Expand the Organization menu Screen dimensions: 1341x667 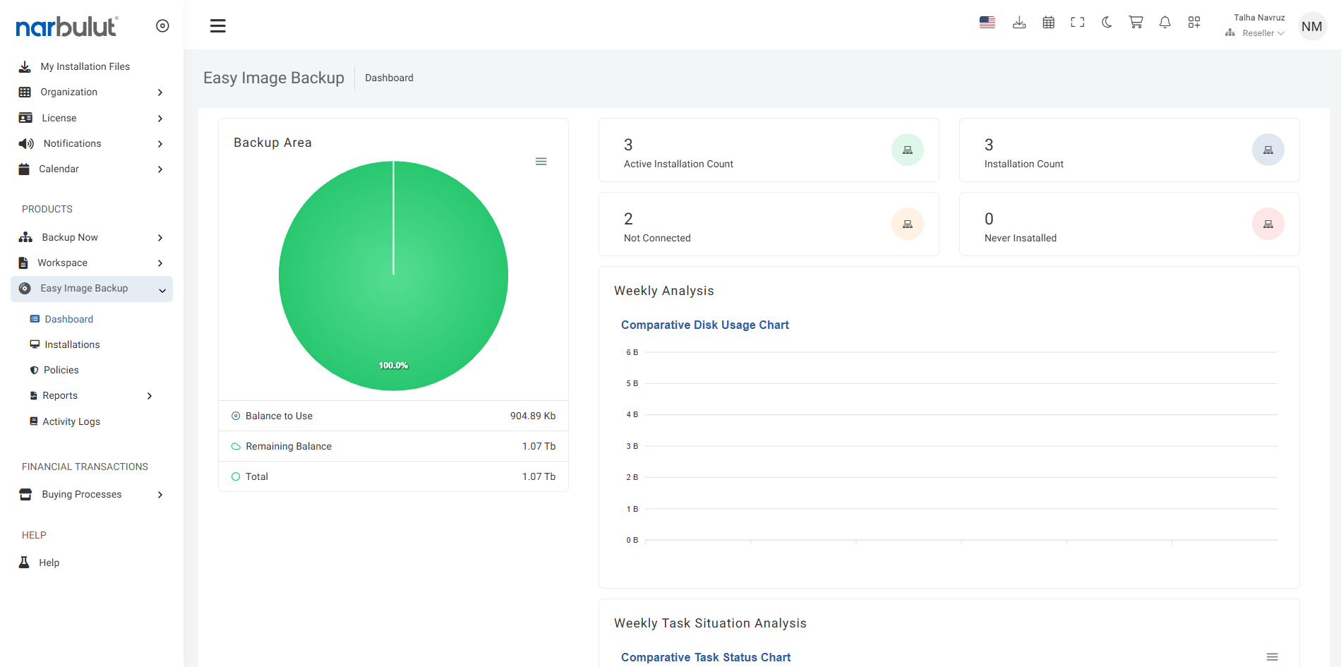coord(92,92)
